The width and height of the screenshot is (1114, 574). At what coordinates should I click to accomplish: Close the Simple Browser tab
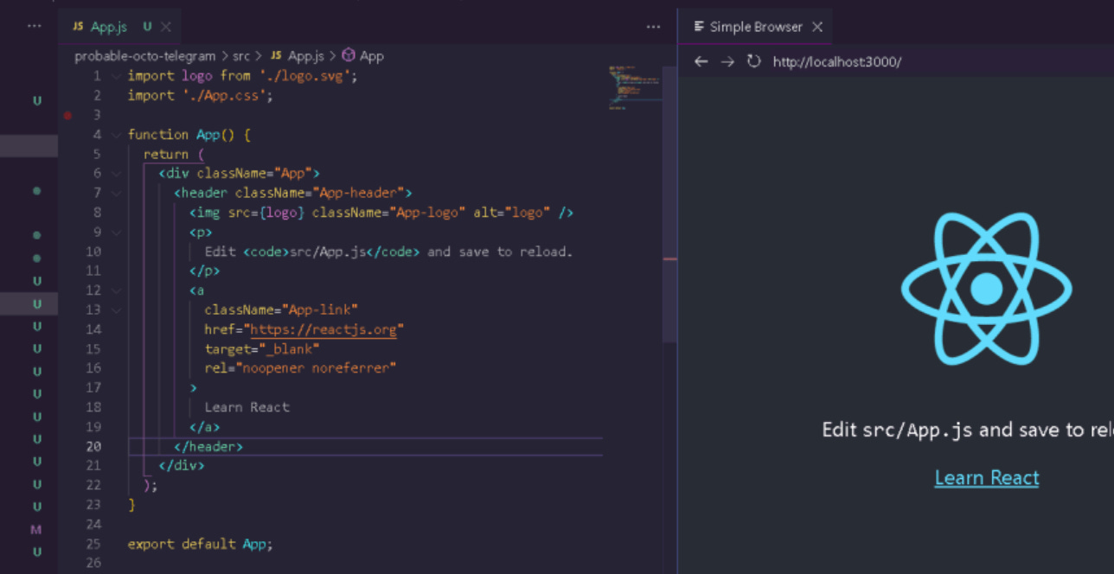click(816, 27)
